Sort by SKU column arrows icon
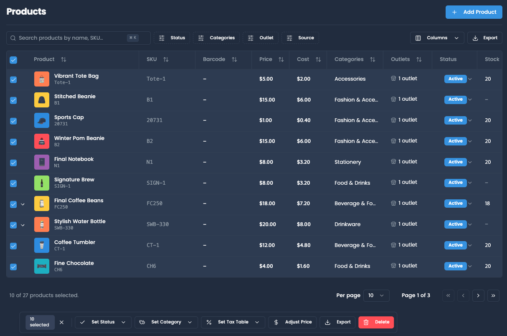This screenshot has height=336, width=507. pyautogui.click(x=166, y=59)
